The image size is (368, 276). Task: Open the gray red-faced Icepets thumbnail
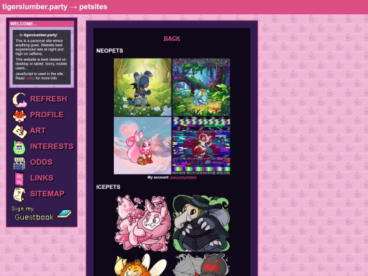point(201,264)
